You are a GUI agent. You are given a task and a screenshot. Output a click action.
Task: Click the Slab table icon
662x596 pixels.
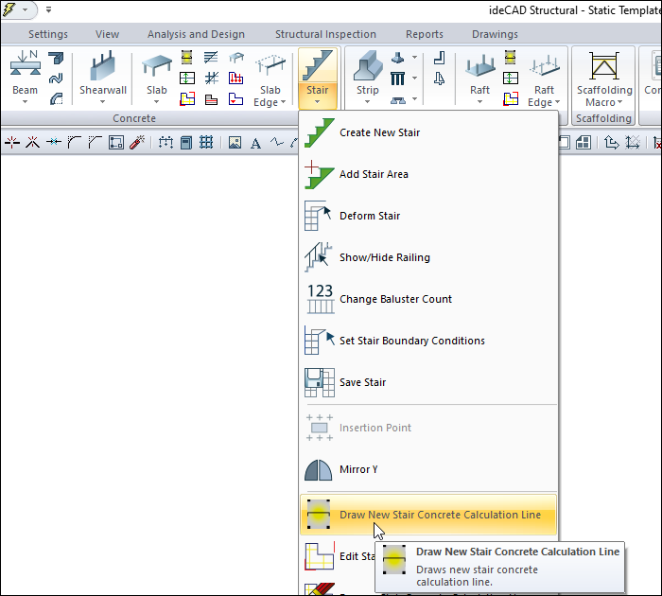click(x=156, y=65)
